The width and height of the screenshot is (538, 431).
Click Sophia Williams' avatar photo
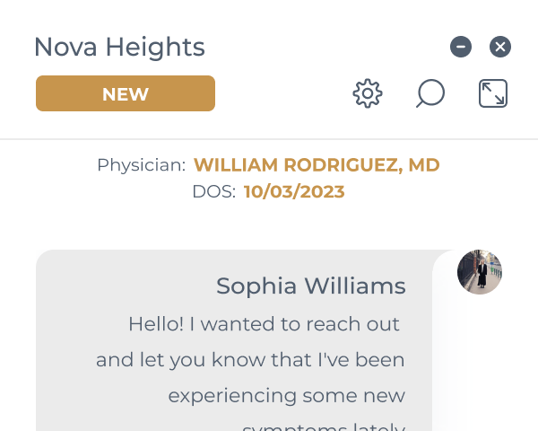(480, 271)
